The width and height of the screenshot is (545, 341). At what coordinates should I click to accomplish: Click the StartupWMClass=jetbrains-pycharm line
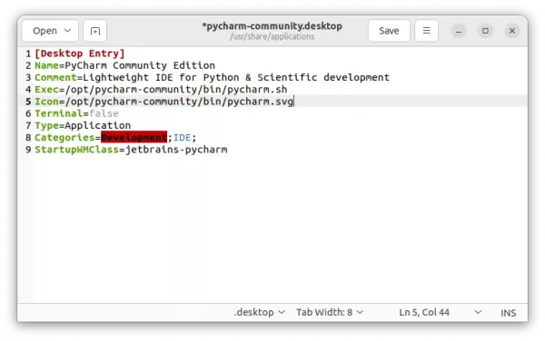[131, 150]
